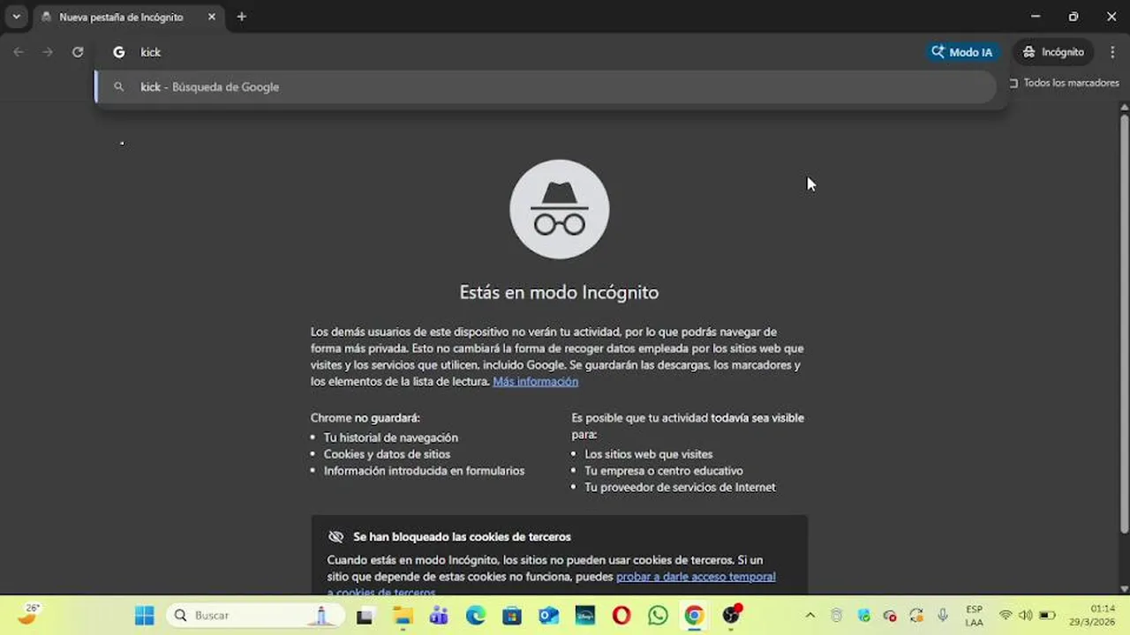Open Task View on the taskbar

pos(365,616)
